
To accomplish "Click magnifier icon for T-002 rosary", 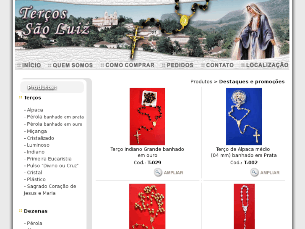I will [254, 172].
